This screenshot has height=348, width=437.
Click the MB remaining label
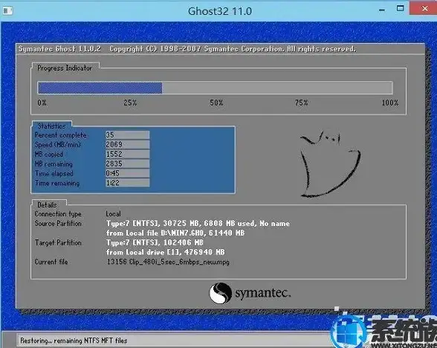click(x=54, y=164)
